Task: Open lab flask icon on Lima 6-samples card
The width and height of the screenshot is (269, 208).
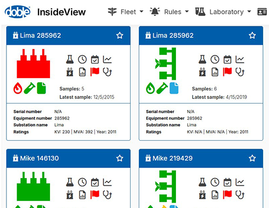Action: point(202,59)
